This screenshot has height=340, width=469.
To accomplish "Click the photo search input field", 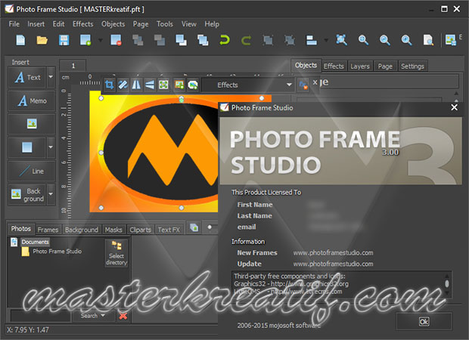I will click(40, 316).
